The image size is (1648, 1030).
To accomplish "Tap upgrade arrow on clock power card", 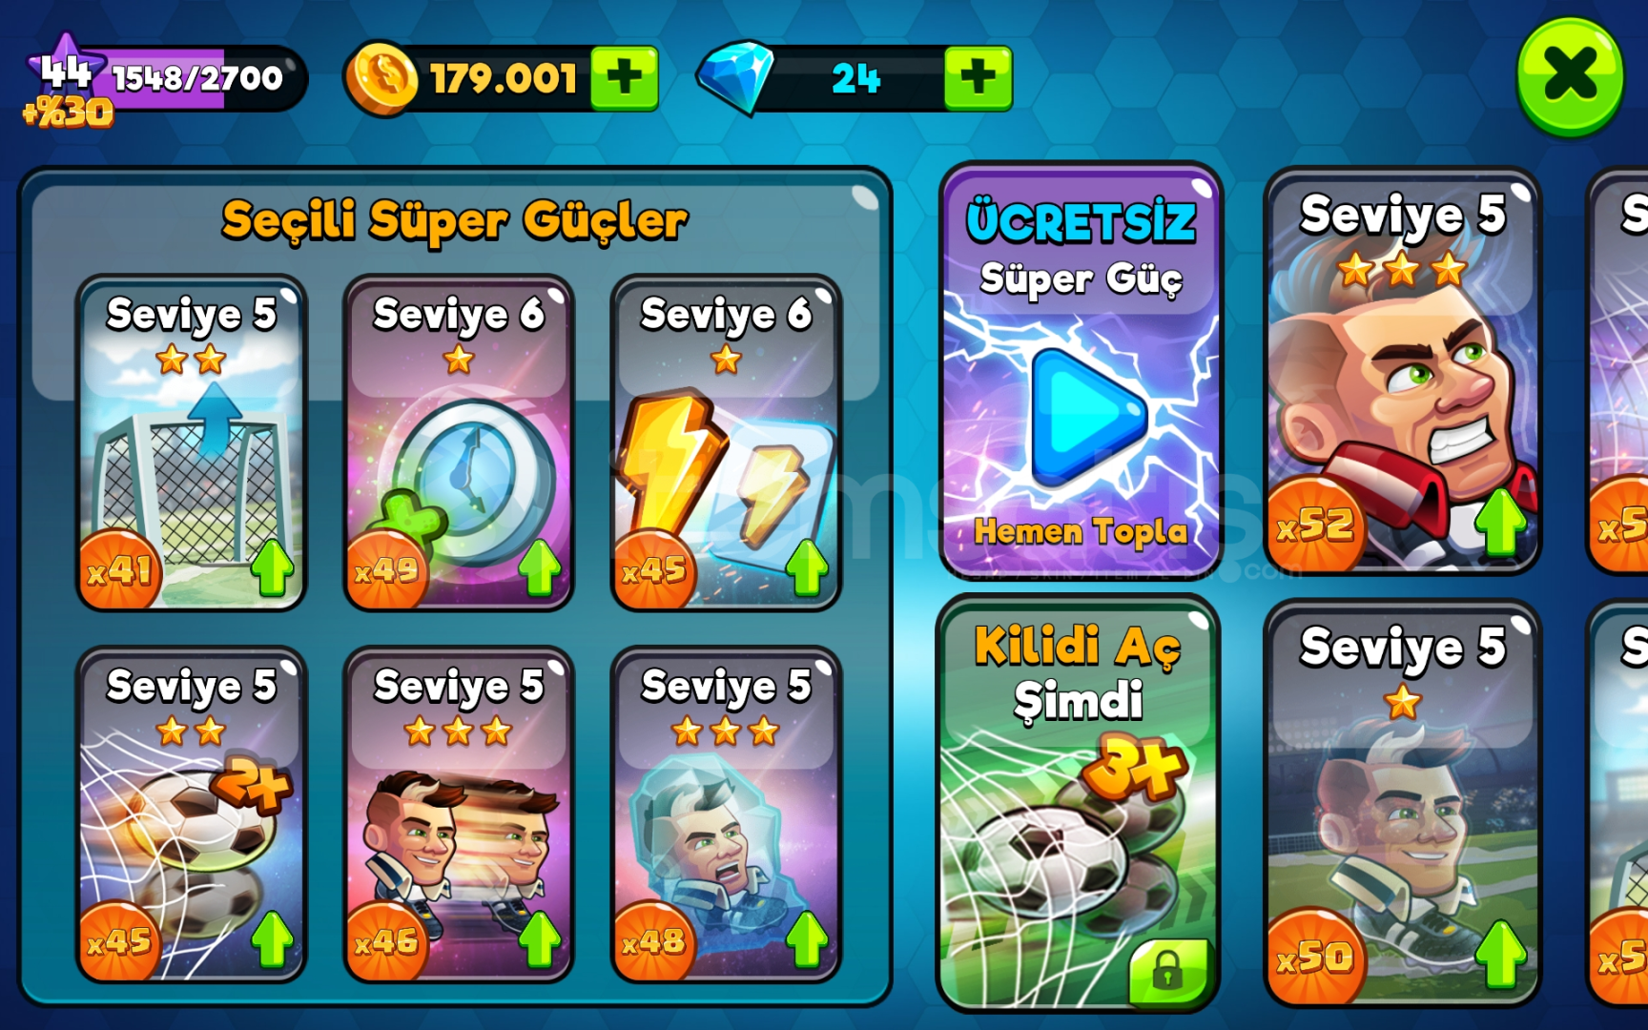I will pyautogui.click(x=540, y=567).
